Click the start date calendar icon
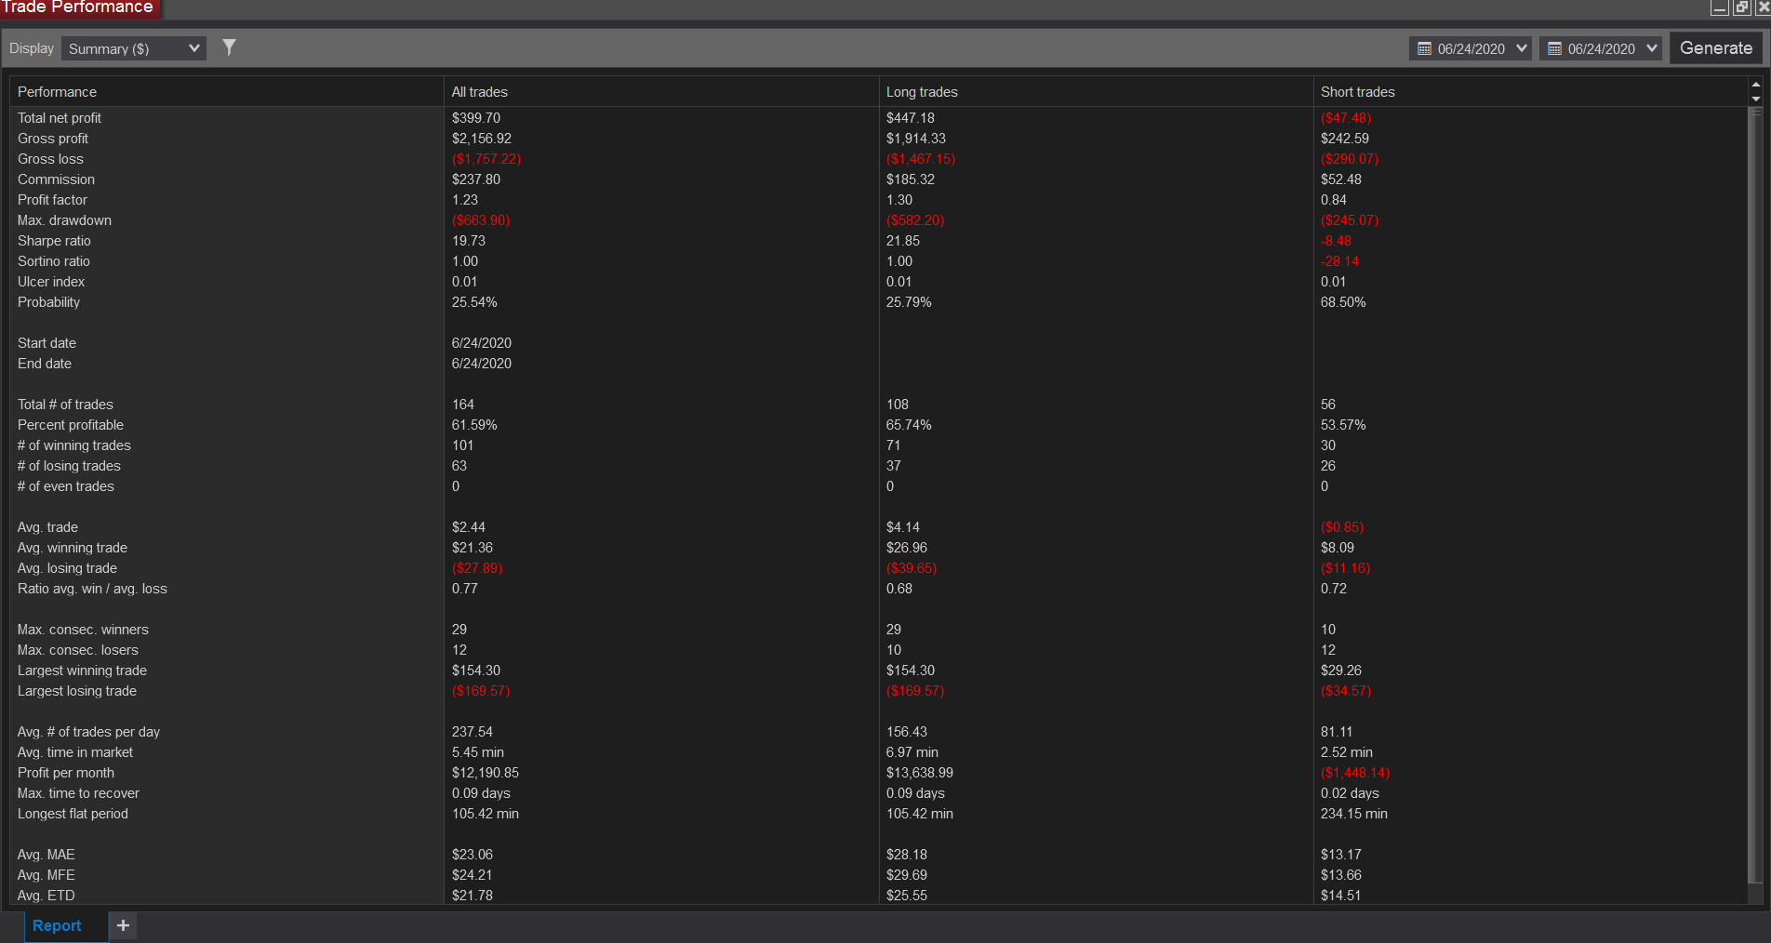Screen dimensions: 1771x943 [1424, 48]
